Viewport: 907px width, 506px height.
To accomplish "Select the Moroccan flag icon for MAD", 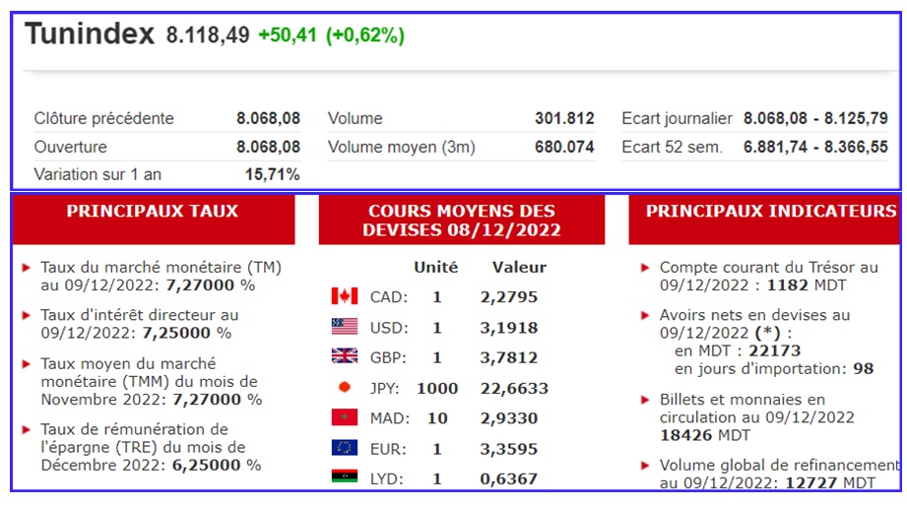I will pos(344,417).
